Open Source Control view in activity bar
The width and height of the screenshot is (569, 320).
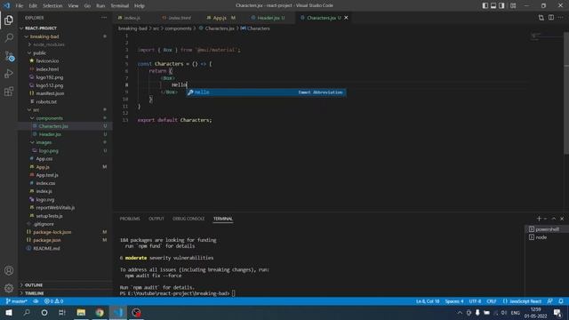pyautogui.click(x=9, y=55)
